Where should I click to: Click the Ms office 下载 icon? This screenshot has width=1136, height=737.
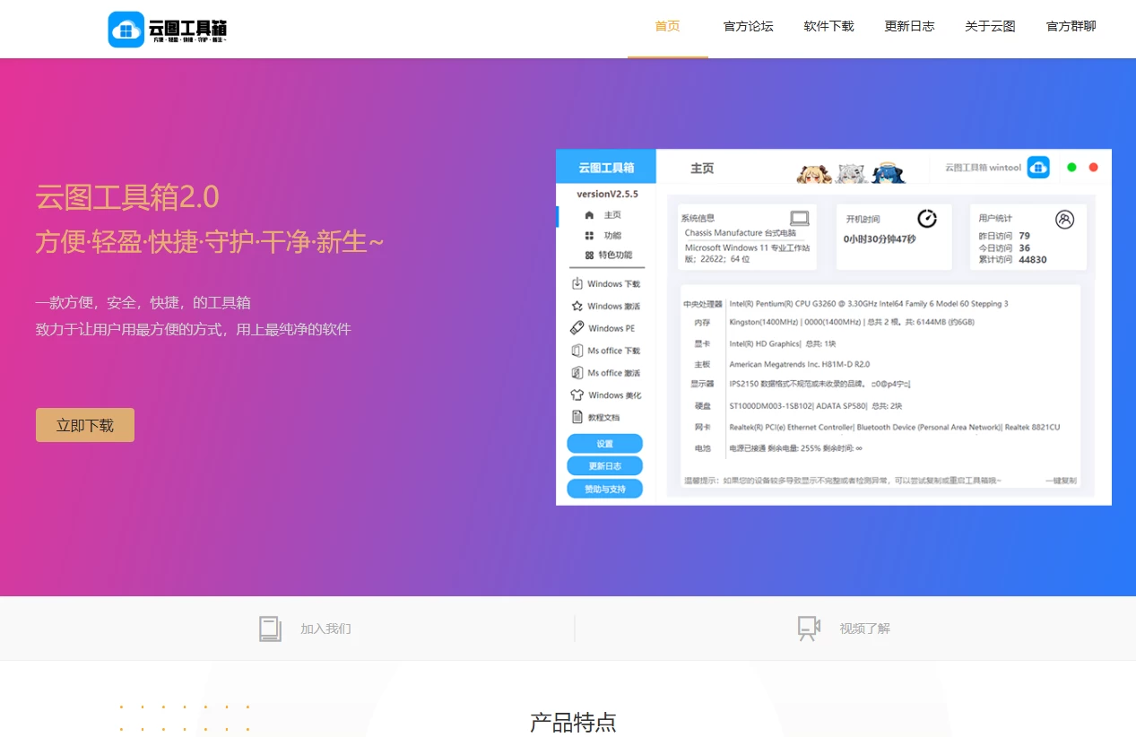(x=577, y=351)
